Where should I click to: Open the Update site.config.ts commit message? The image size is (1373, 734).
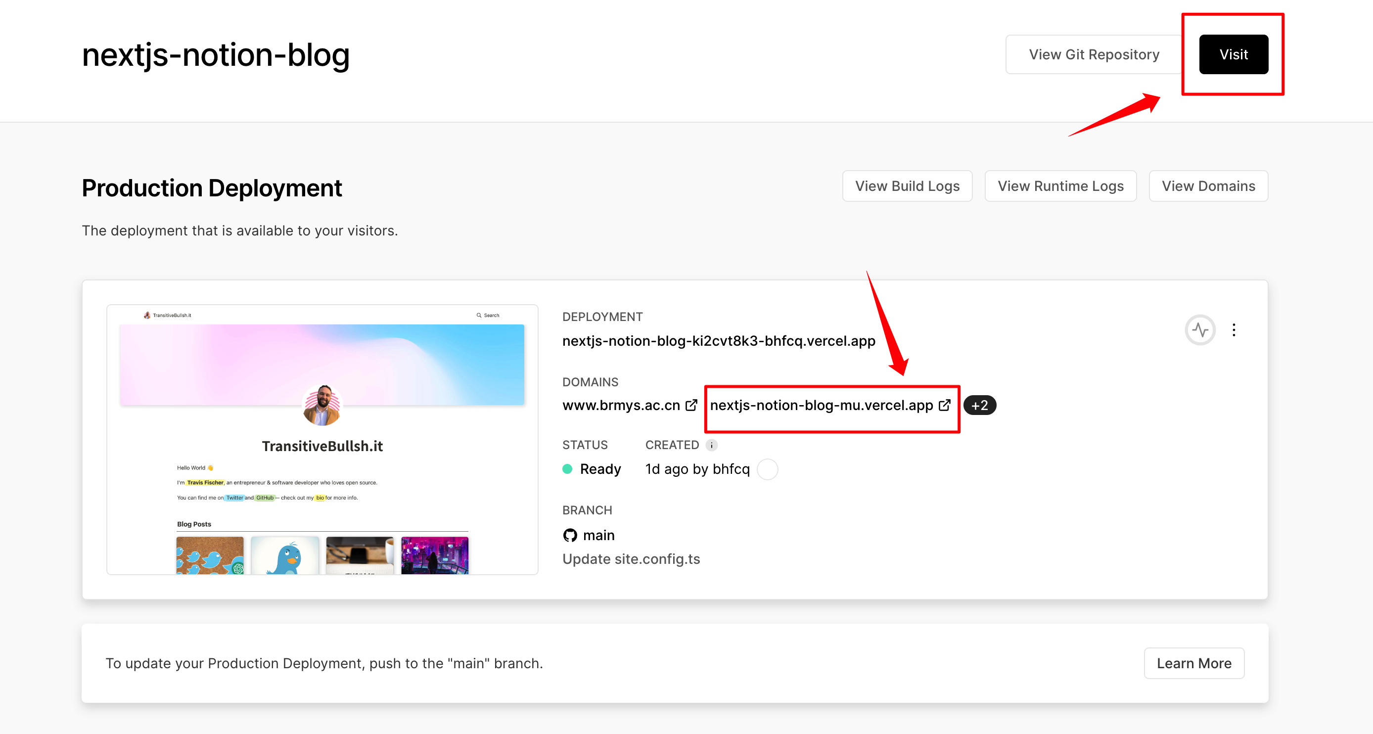(631, 558)
